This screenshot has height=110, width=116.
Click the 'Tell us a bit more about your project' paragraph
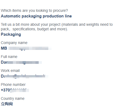pos(57,27)
